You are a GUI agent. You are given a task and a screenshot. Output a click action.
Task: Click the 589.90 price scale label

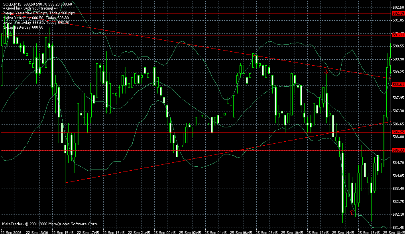[x=398, y=59]
